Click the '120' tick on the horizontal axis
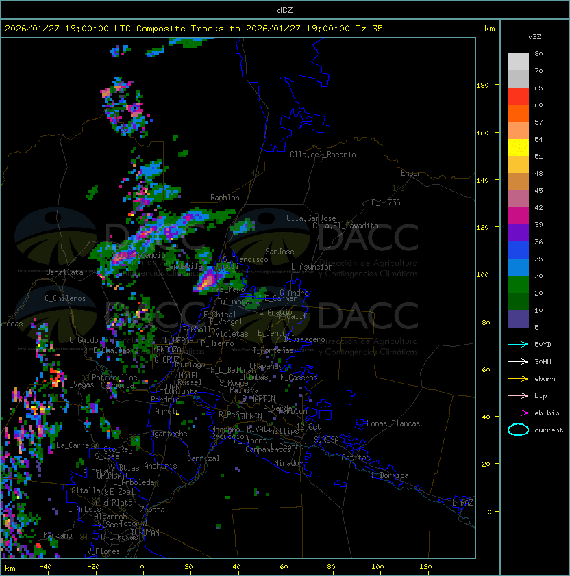 coord(425,567)
